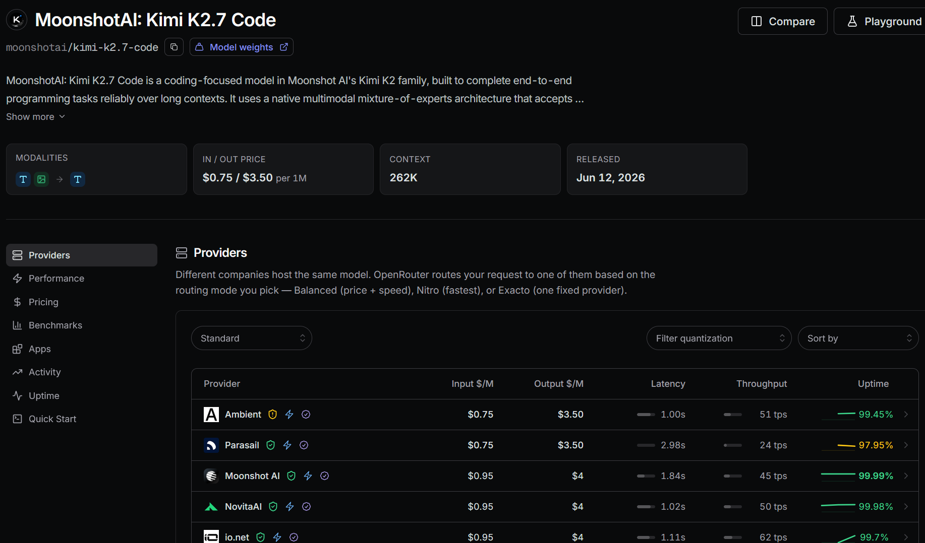The image size is (925, 543).
Task: Open the Sort by dropdown
Action: click(858, 338)
